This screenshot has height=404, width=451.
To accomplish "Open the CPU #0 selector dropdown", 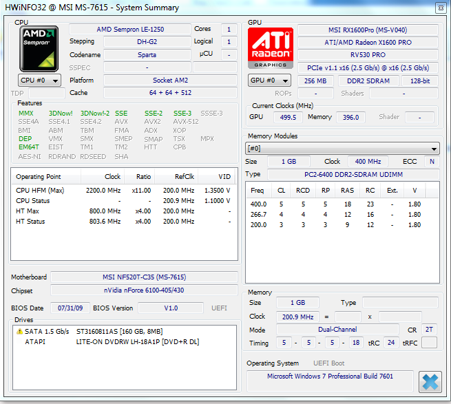I will click(x=39, y=81).
